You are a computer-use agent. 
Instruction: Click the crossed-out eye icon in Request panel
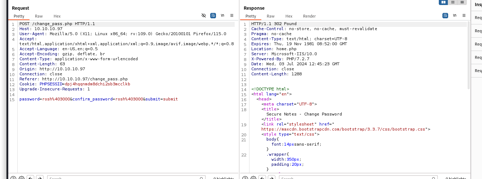[x=204, y=16]
